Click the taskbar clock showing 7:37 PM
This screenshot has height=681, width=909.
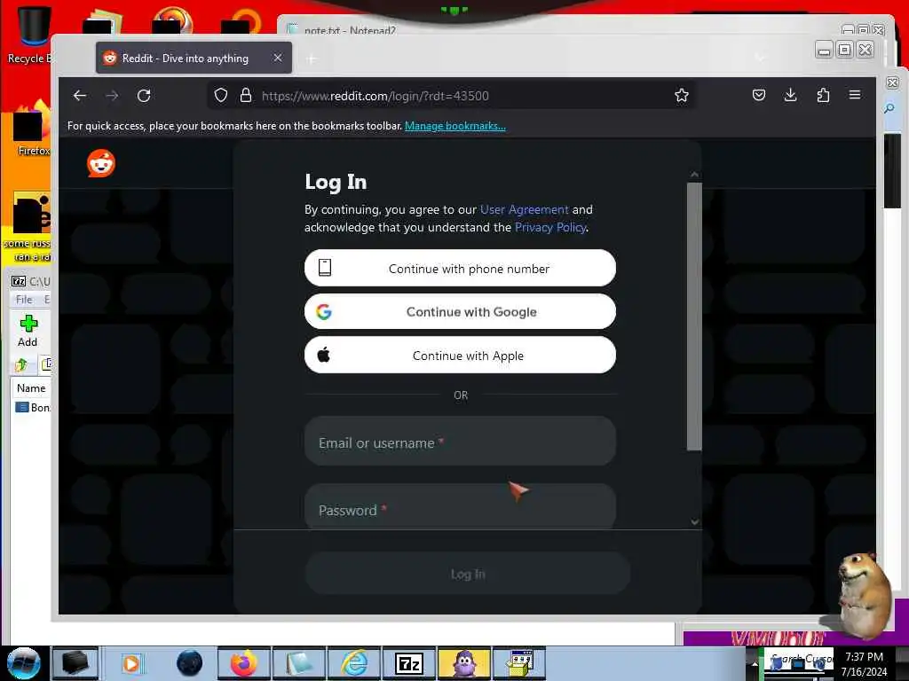point(864,663)
